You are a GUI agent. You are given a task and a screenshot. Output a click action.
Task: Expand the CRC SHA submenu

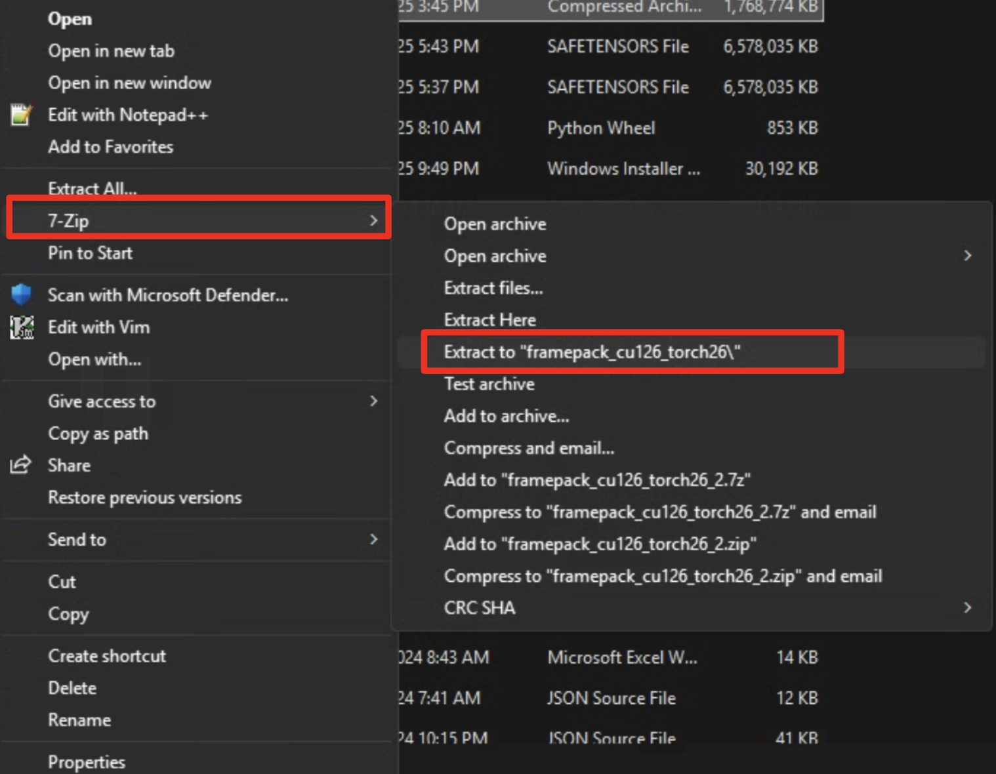967,607
